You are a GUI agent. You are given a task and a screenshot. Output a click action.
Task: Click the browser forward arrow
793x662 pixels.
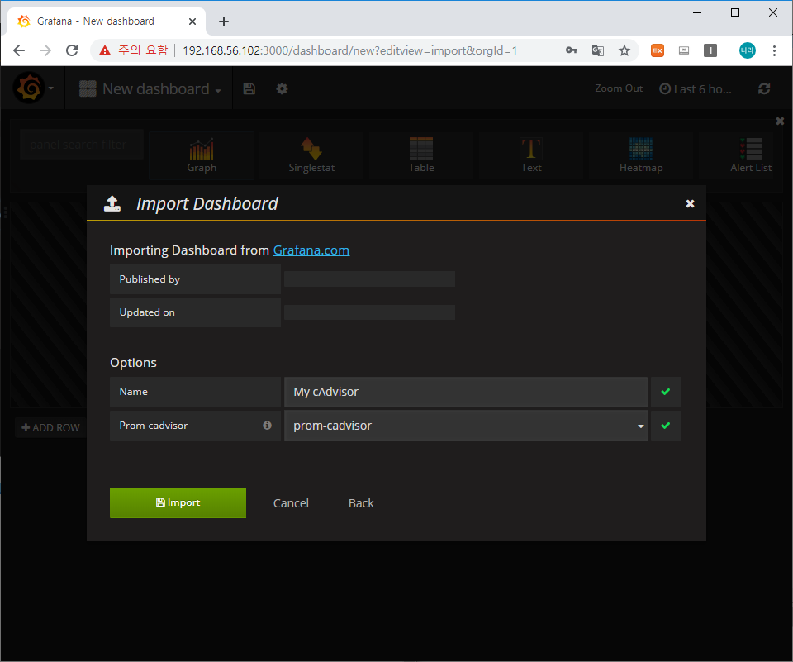(x=45, y=50)
